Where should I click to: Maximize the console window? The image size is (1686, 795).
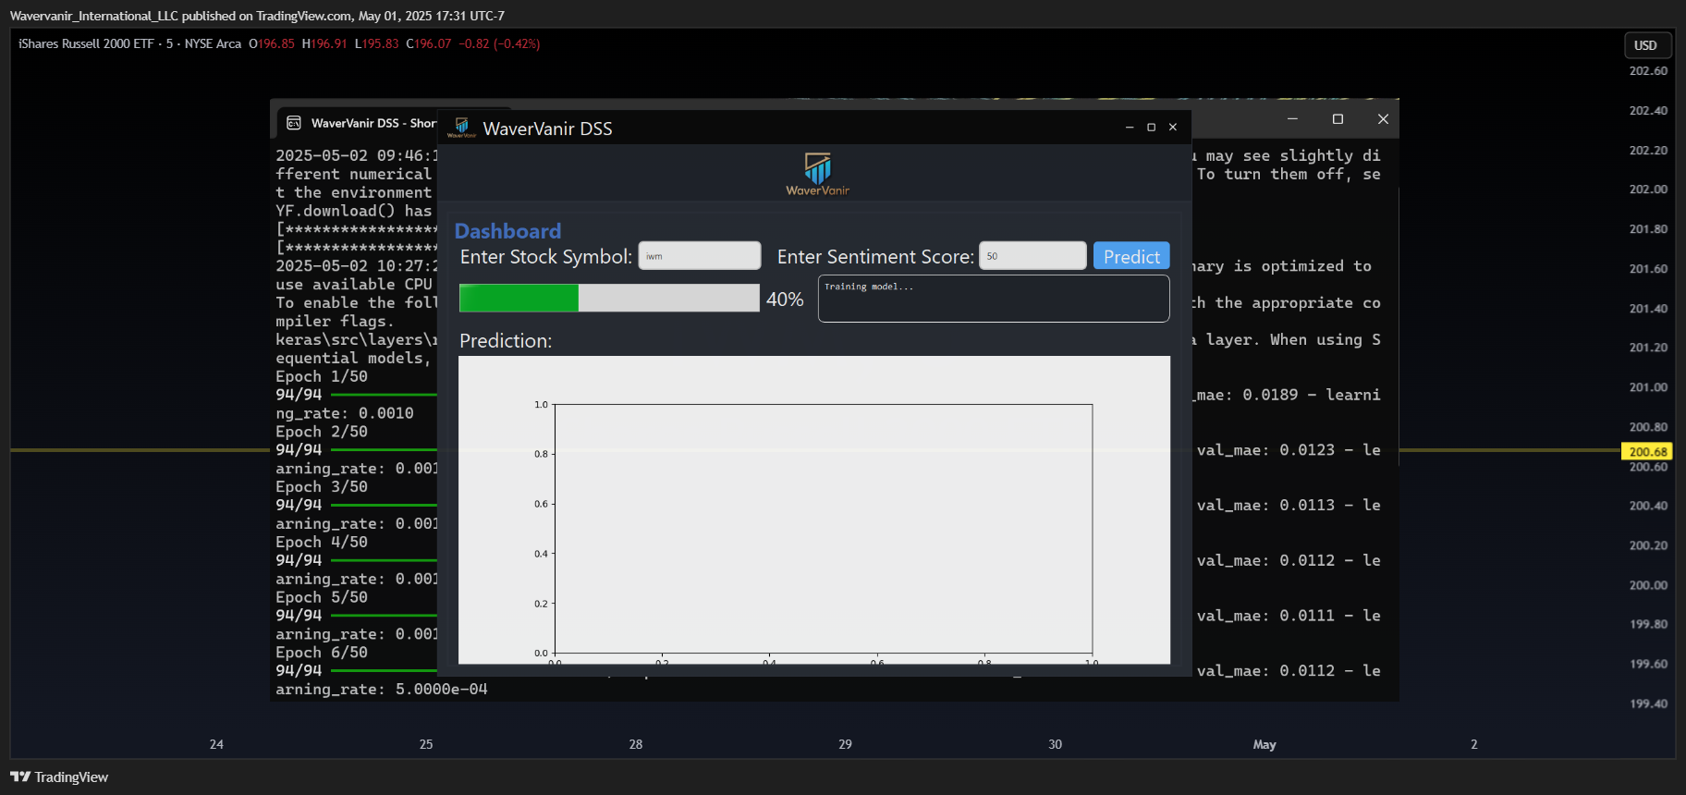[1338, 118]
